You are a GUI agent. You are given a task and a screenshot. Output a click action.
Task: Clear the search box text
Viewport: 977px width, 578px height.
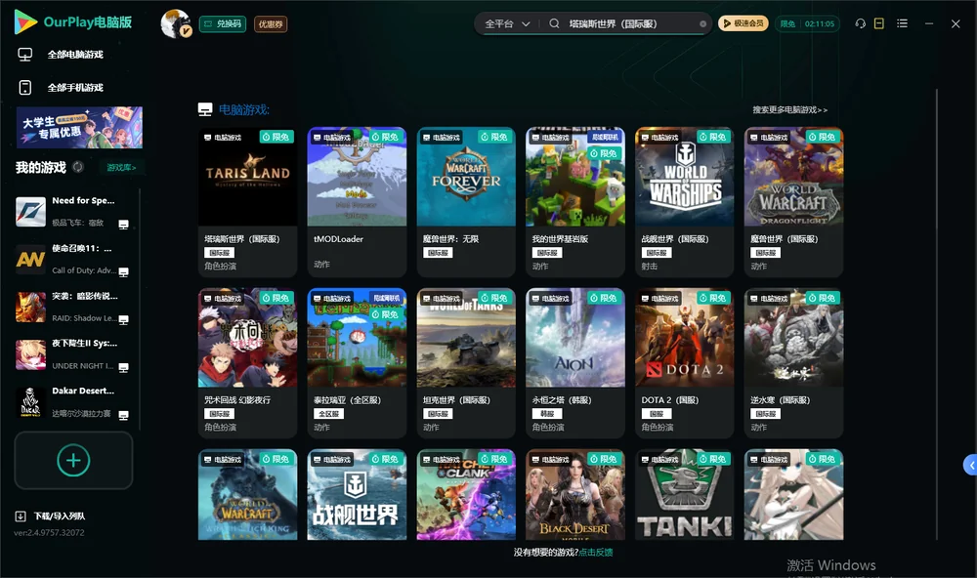click(702, 24)
